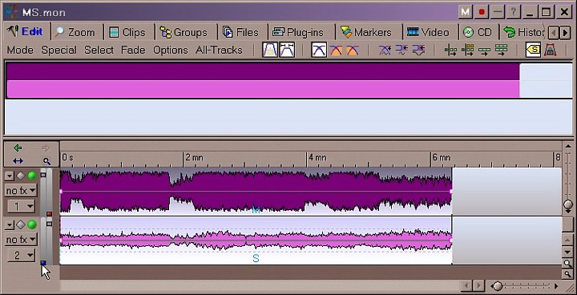Click the magnifier icon beside the ruler
Viewport: 577px width, 295px height.
46,161
